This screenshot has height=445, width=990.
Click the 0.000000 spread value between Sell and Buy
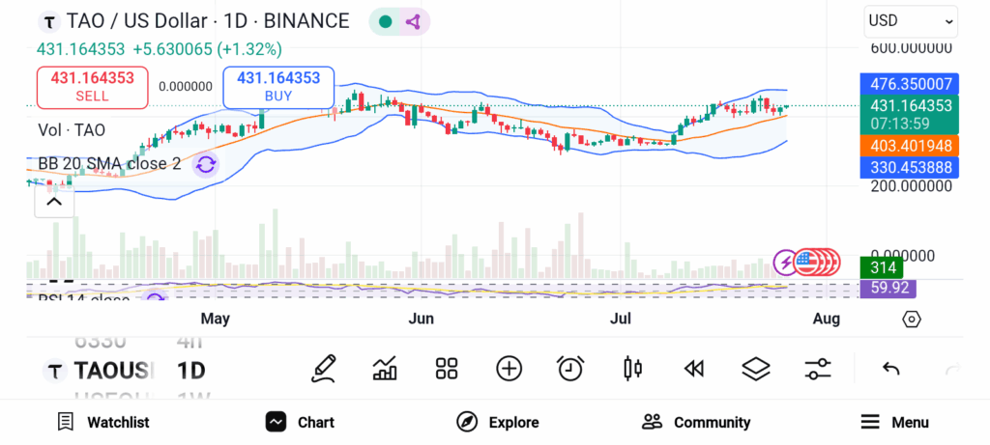(x=186, y=86)
